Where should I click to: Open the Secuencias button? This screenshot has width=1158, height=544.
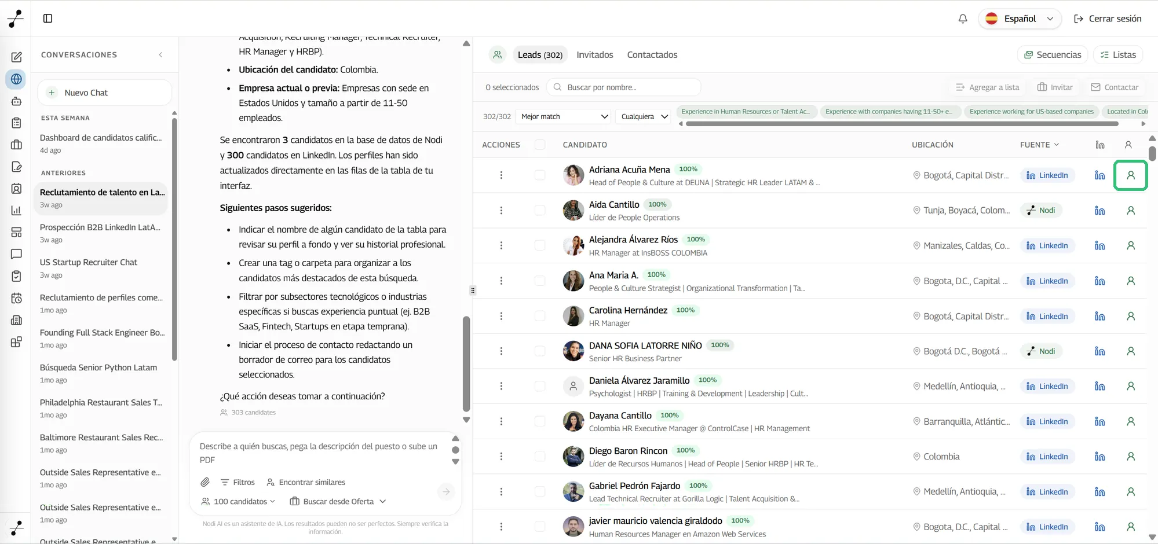1053,55
